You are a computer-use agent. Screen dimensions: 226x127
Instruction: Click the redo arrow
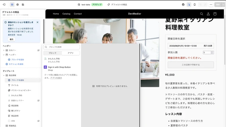205,5
